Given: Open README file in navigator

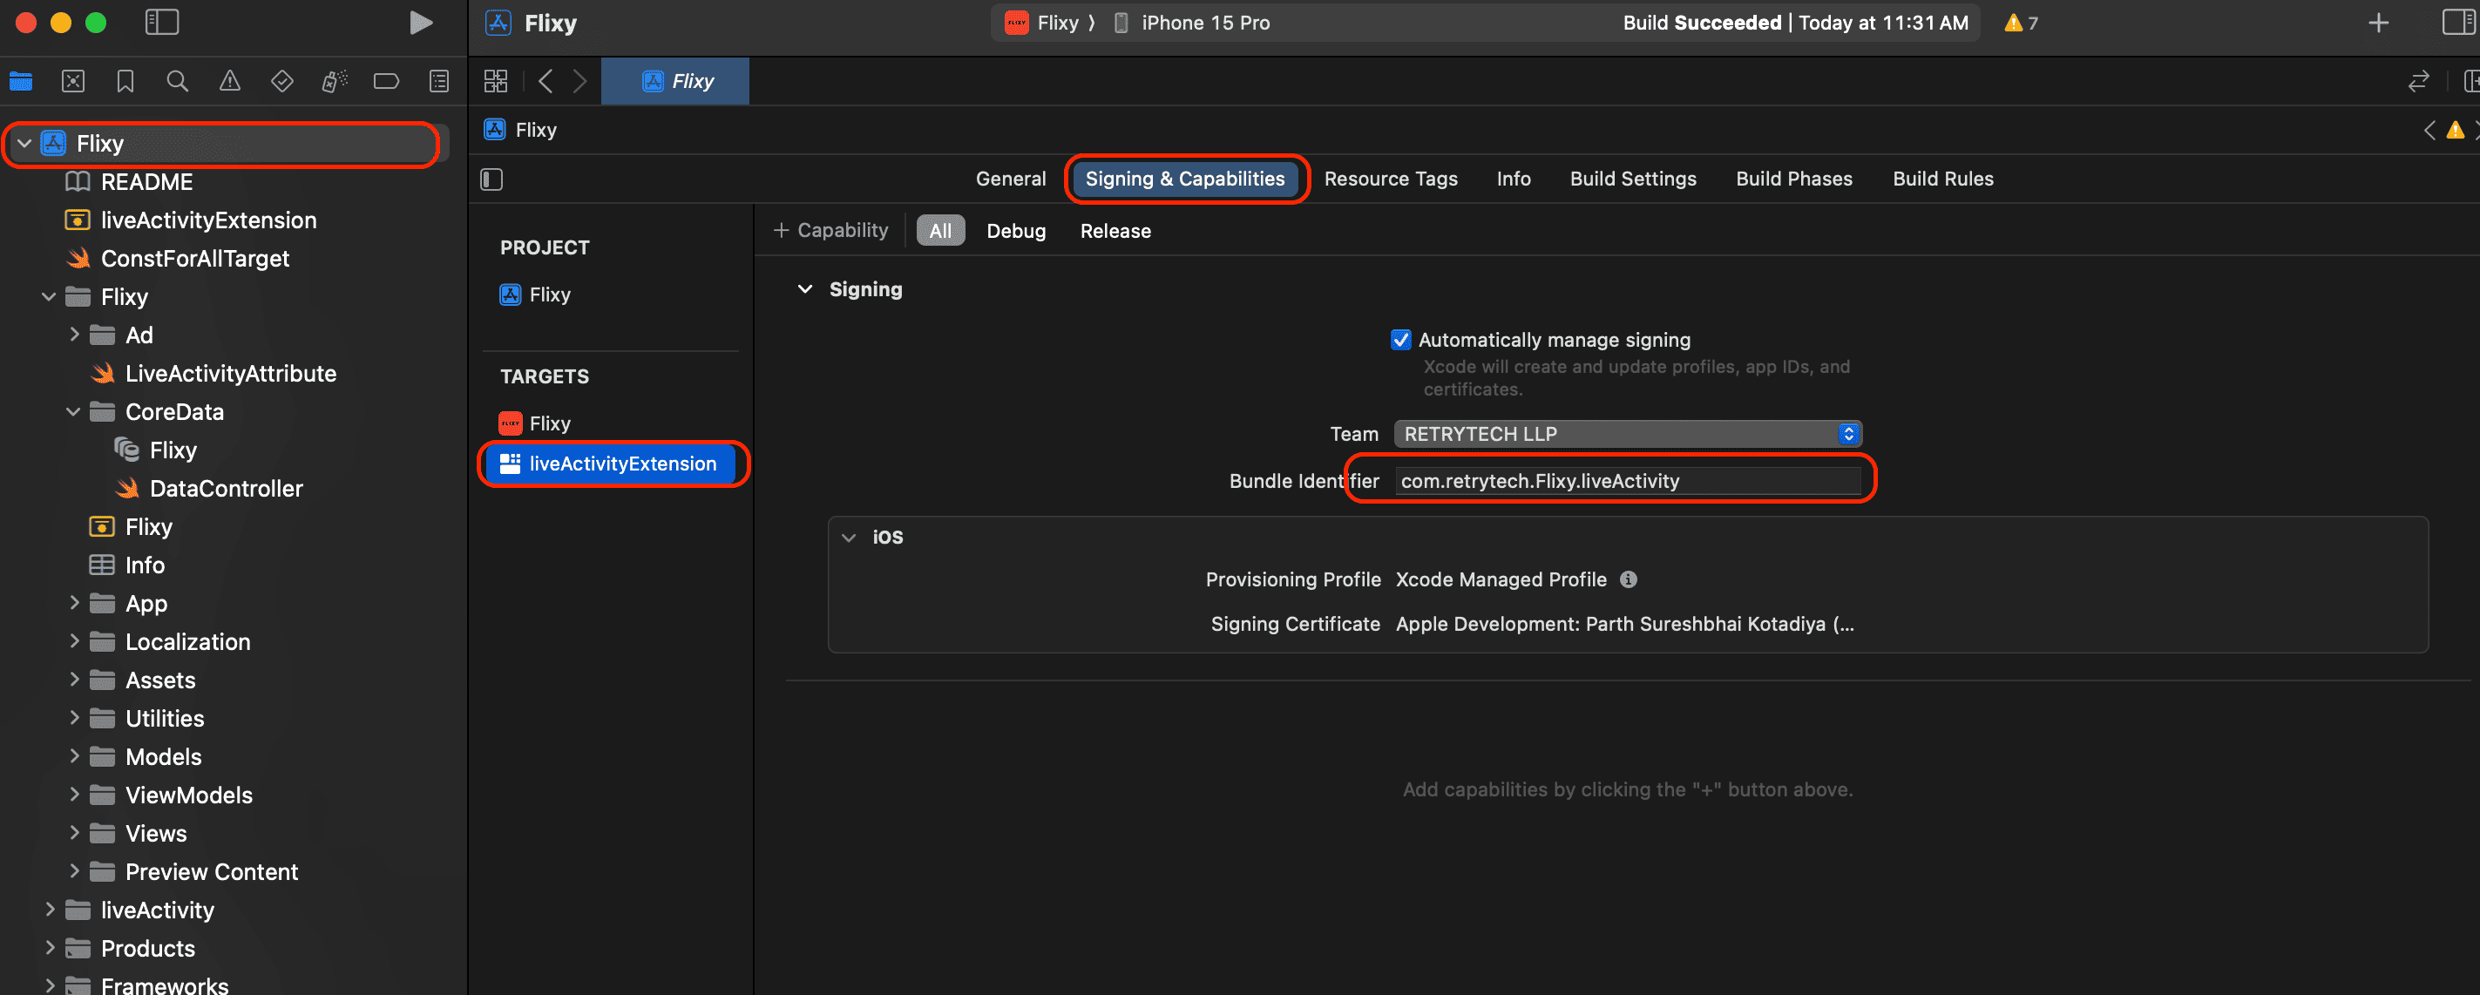Looking at the screenshot, I should [x=146, y=182].
